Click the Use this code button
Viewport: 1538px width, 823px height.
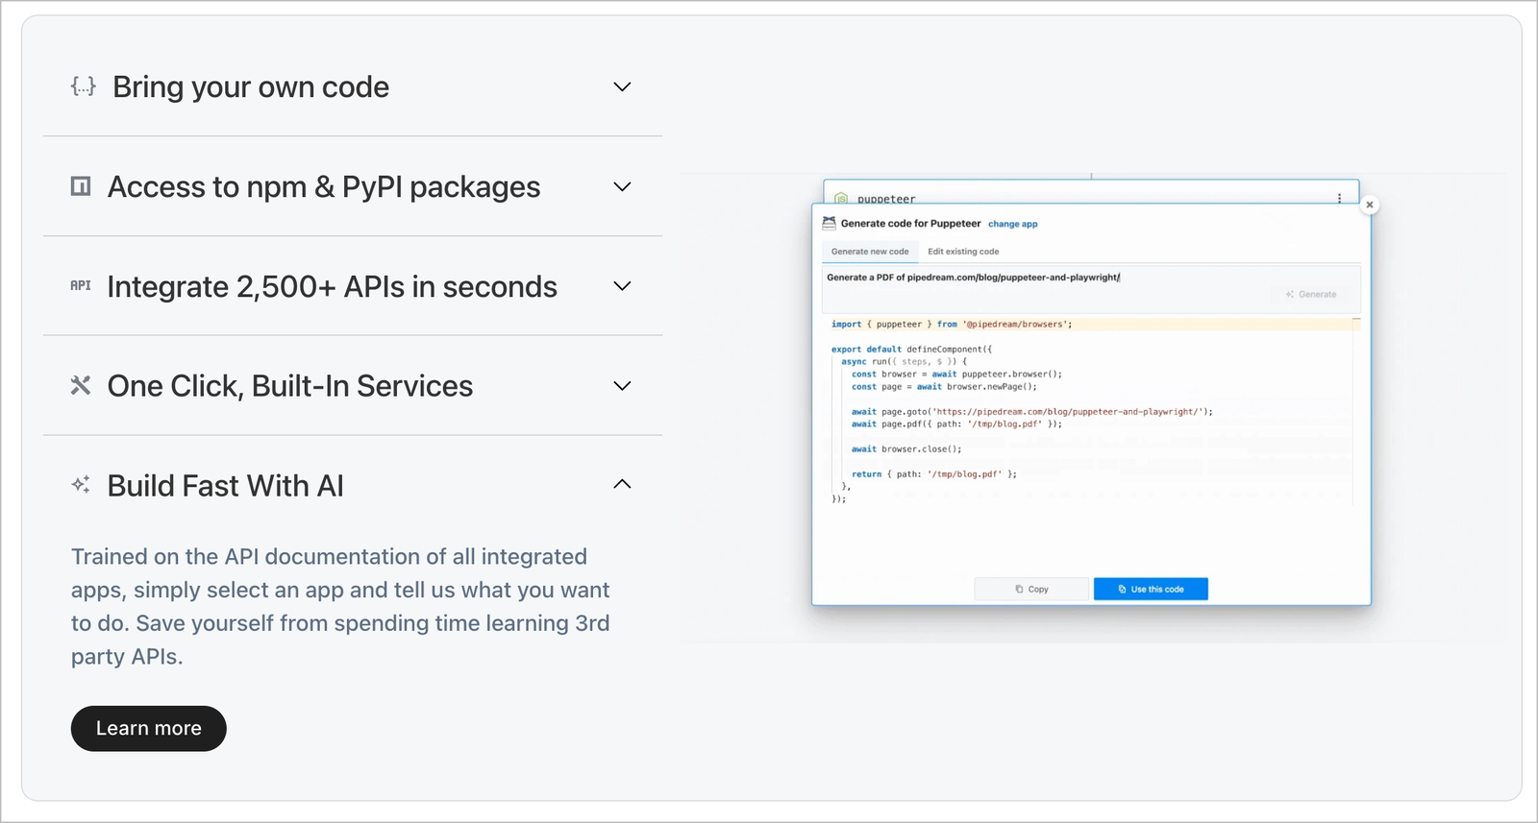(1151, 589)
